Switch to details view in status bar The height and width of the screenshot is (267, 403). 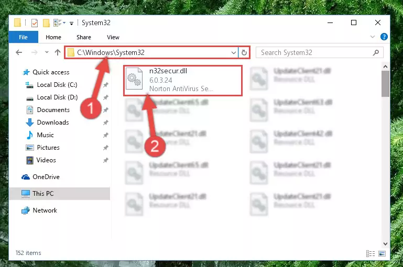click(x=371, y=253)
